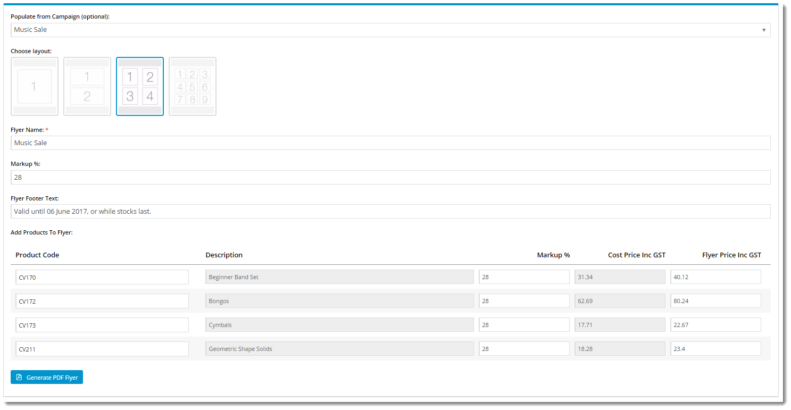The image size is (791, 410).
Task: Click the Product Code column header
Action: [37, 255]
